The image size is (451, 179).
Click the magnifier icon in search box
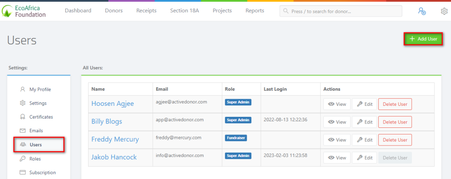pos(285,11)
